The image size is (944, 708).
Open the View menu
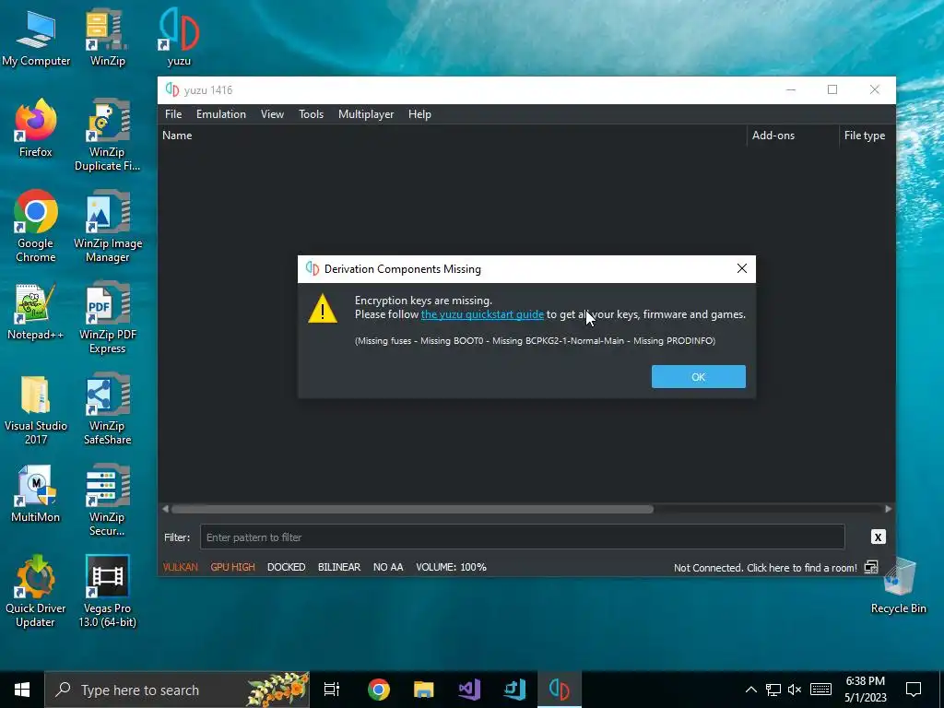[272, 114]
